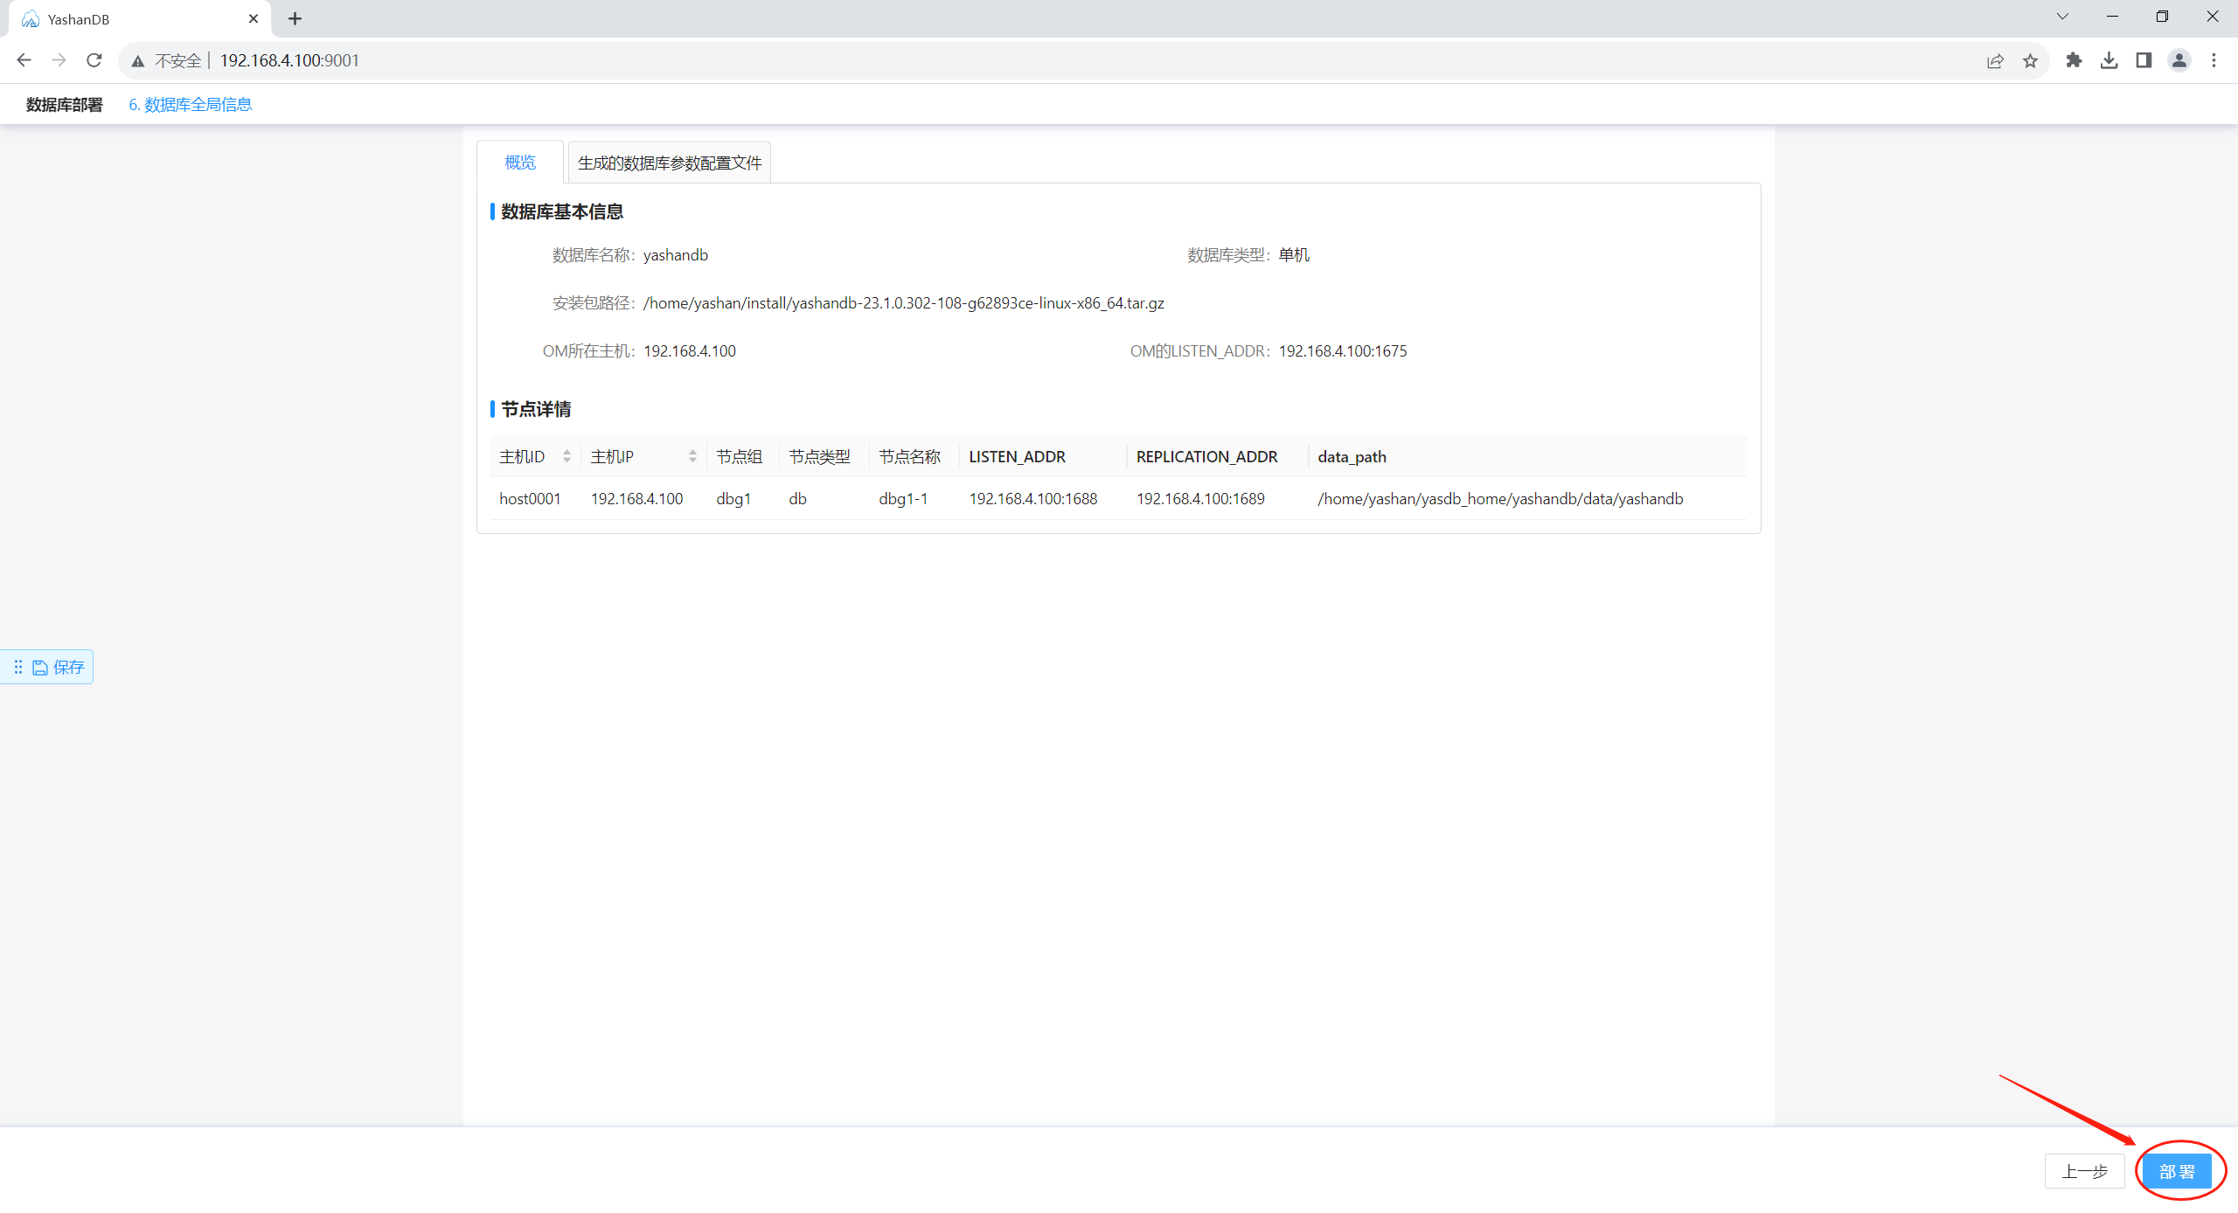Toggle the browser side panel icon
The height and width of the screenshot is (1213, 2238).
tap(2144, 60)
